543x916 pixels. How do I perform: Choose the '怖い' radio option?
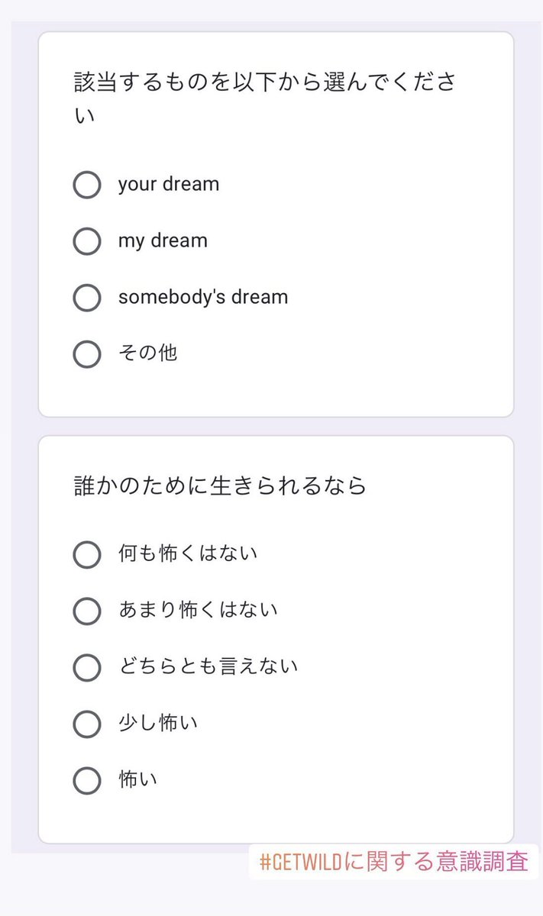[x=86, y=780]
